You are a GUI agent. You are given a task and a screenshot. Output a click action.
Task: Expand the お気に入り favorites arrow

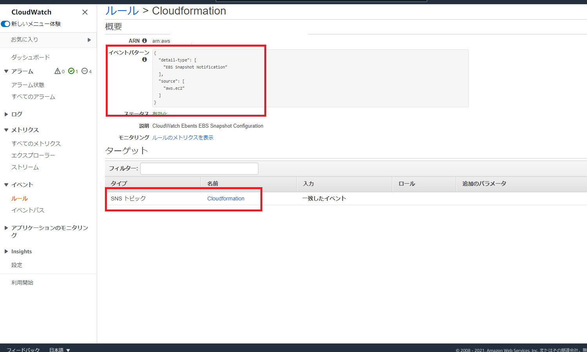(89, 40)
